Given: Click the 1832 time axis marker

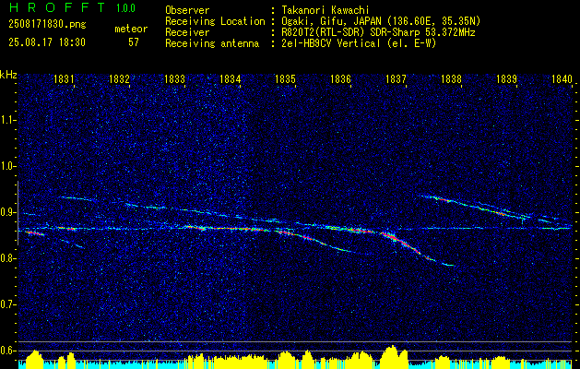Looking at the screenshot, I should [119, 78].
